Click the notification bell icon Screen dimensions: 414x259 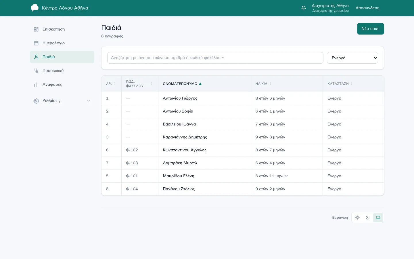click(x=304, y=8)
